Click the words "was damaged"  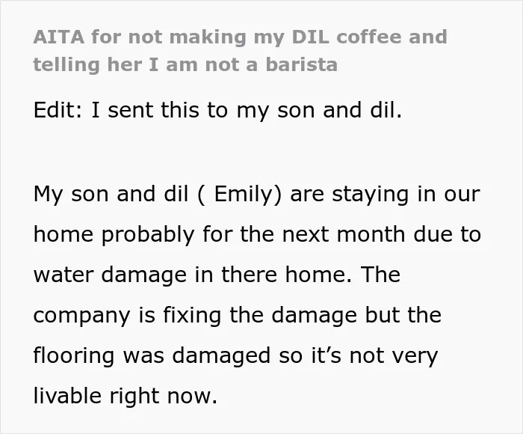[x=196, y=355]
